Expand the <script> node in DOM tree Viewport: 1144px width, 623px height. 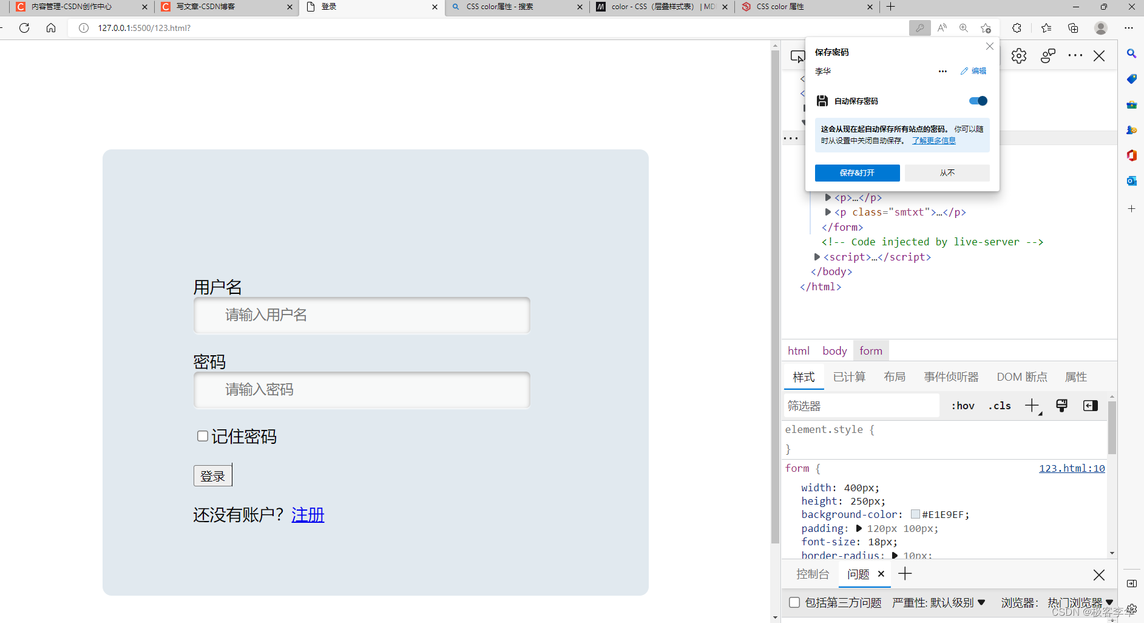817,257
